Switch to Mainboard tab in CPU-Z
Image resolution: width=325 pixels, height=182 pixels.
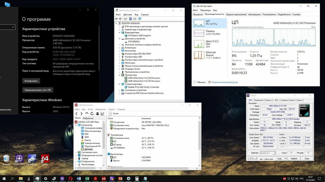click(x=259, y=100)
